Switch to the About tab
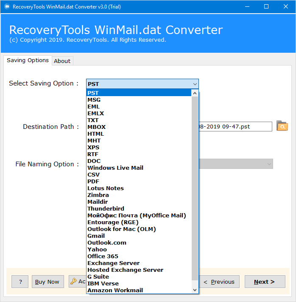The height and width of the screenshot is (302, 296). 62,61
